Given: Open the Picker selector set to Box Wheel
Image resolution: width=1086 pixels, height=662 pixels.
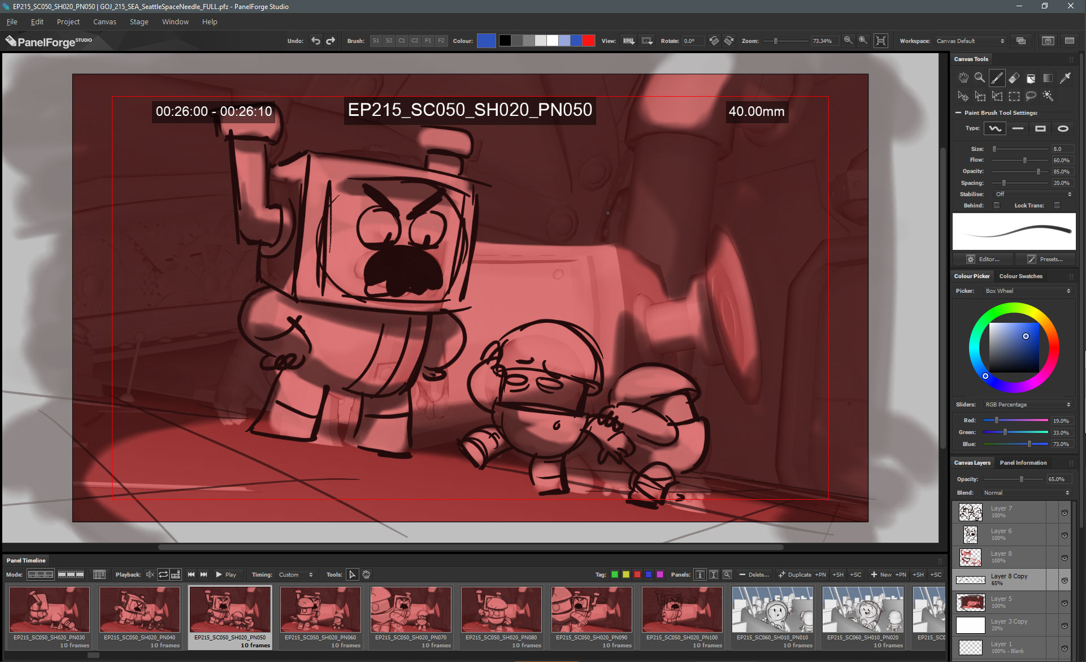Looking at the screenshot, I should click(1028, 291).
